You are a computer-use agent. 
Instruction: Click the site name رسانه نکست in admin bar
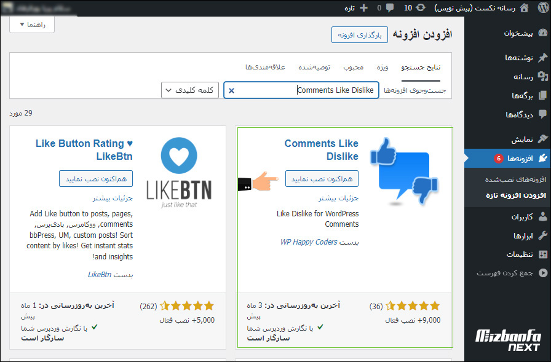475,8
